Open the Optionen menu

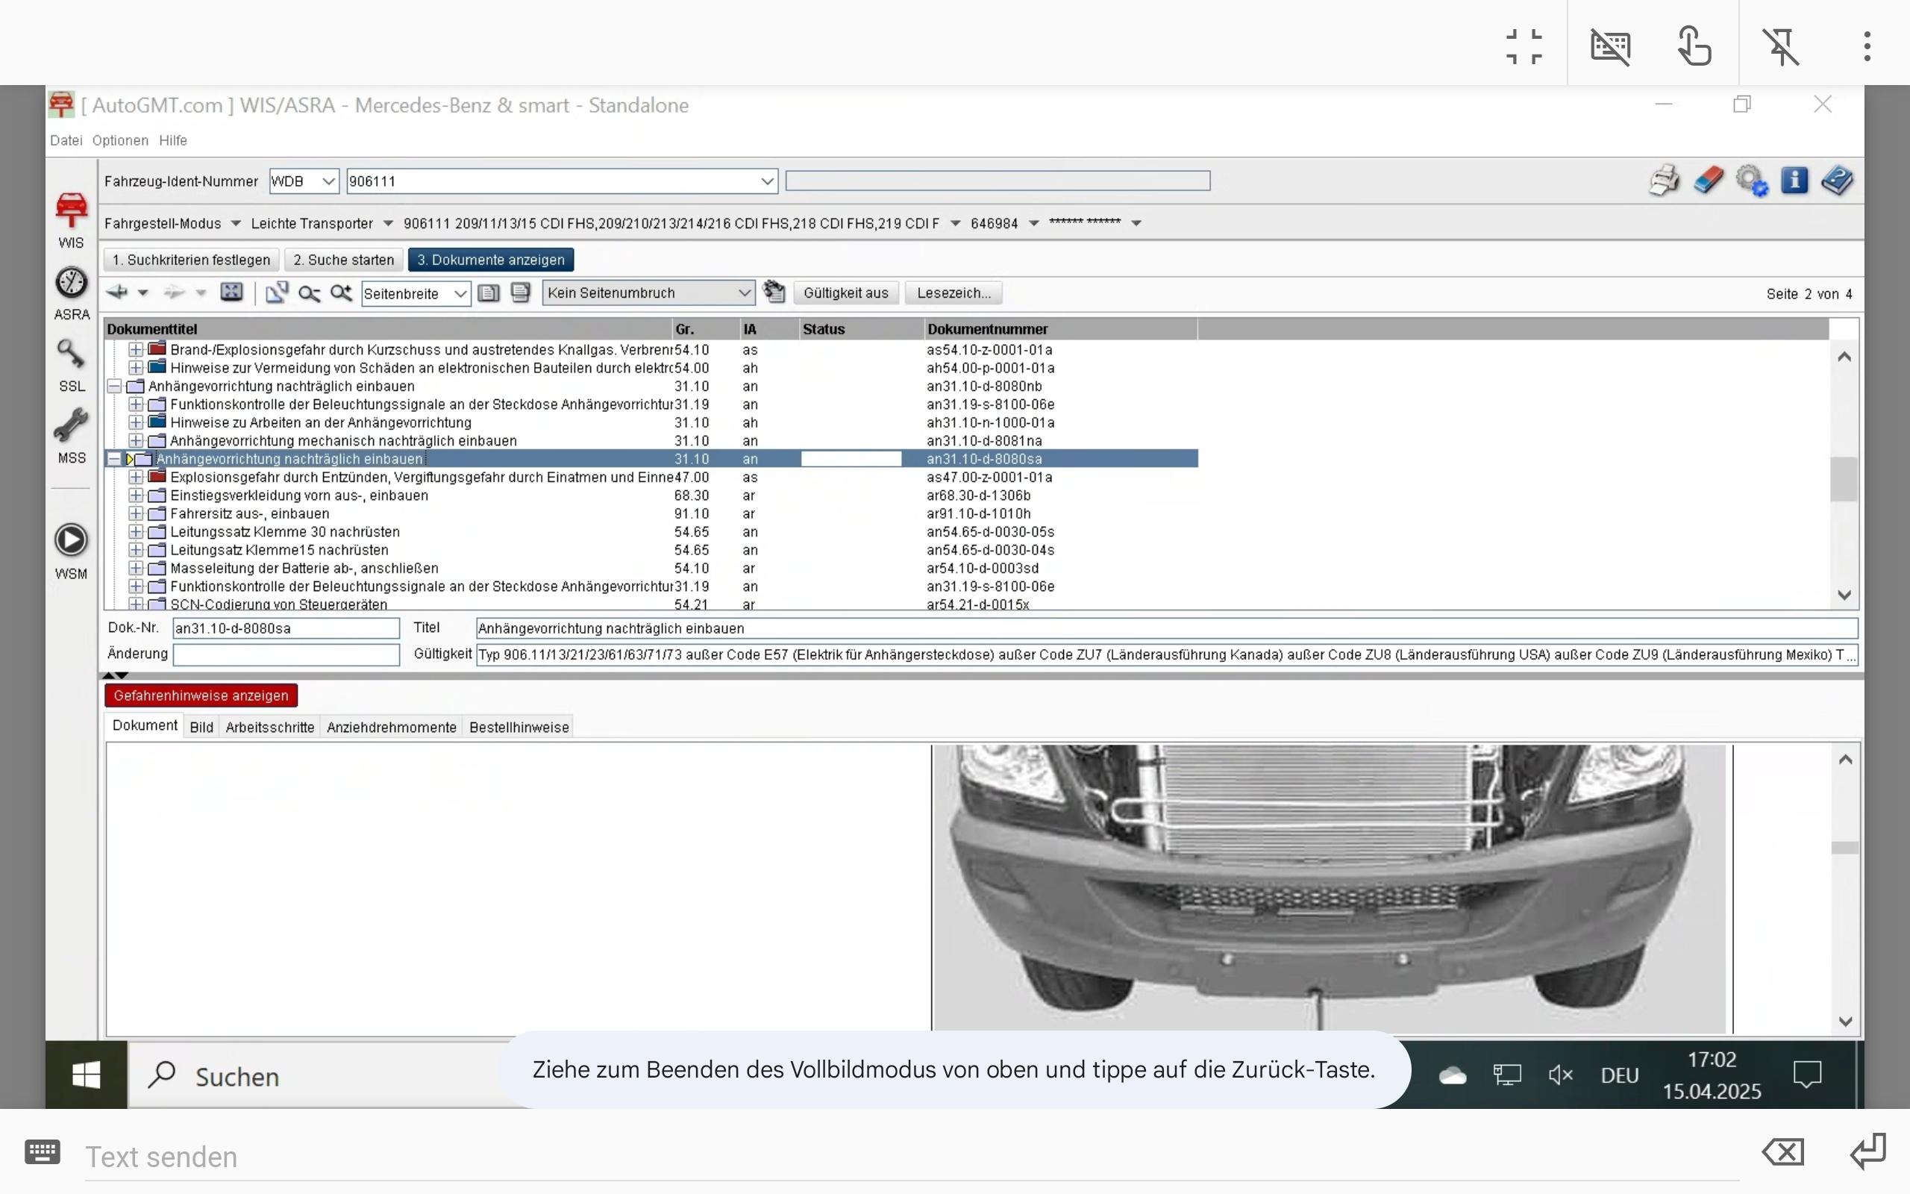coord(120,140)
